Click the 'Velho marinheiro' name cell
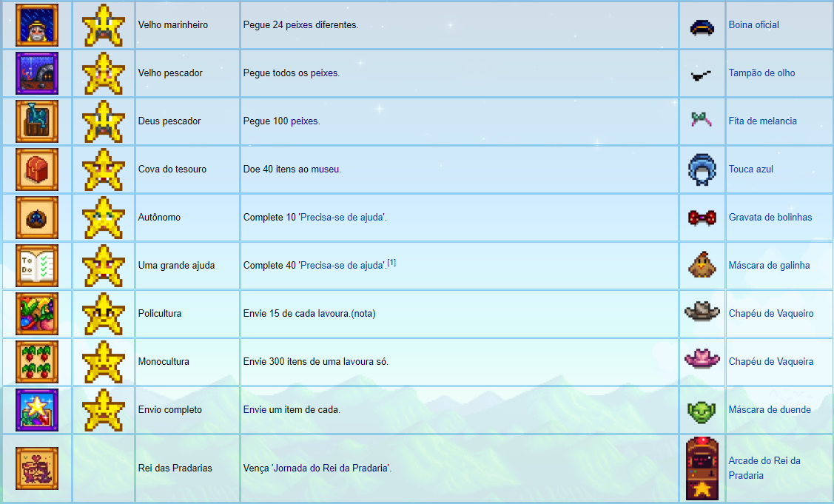This screenshot has width=834, height=504. 188,25
